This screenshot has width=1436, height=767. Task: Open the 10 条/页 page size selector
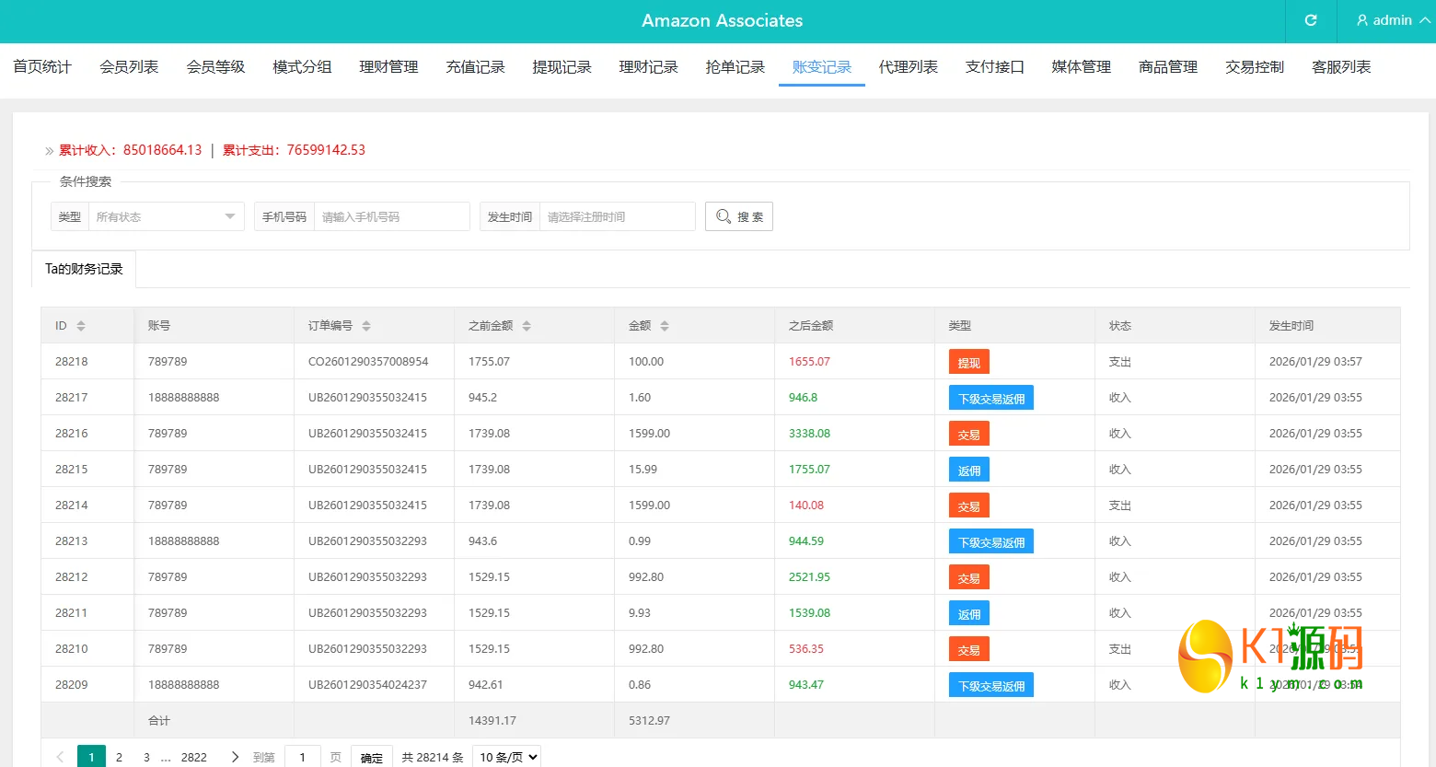click(505, 756)
